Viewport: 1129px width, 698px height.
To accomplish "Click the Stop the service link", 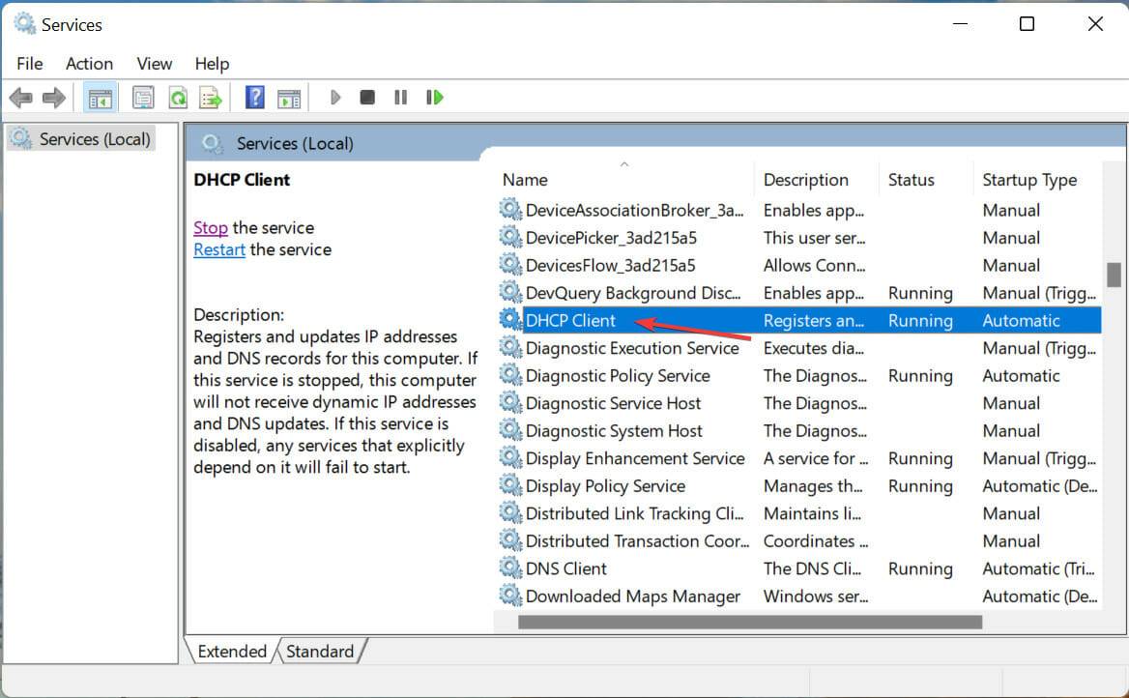I will [x=211, y=227].
